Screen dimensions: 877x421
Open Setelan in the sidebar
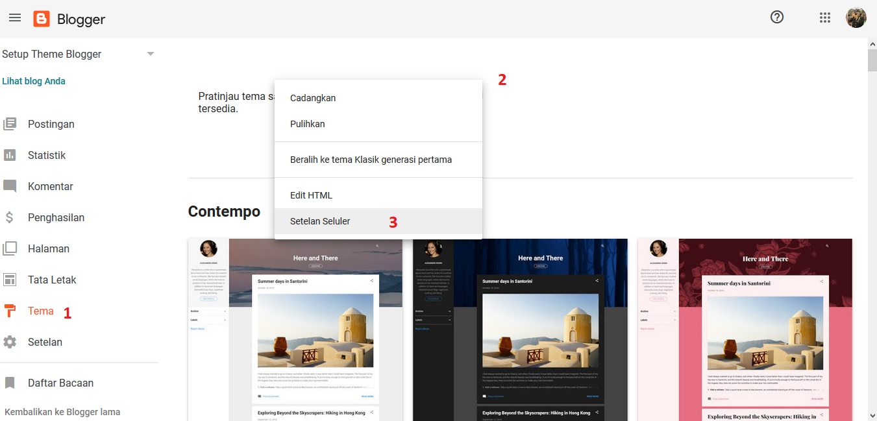click(x=45, y=342)
